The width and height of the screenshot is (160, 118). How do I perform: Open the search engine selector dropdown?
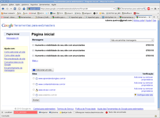tap(119, 9)
